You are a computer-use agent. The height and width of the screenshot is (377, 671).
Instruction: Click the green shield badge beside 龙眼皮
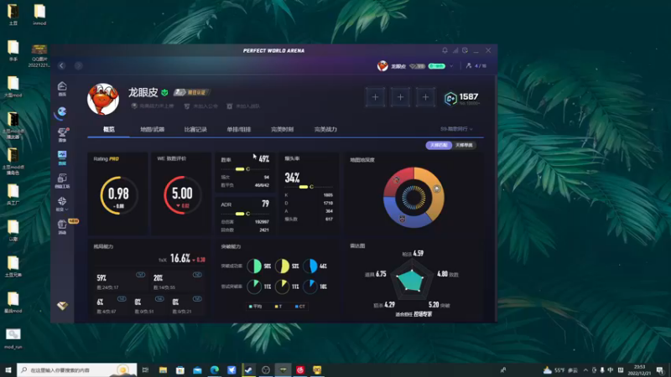tap(164, 92)
